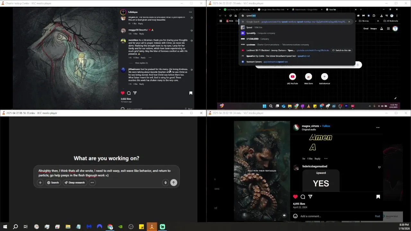The height and width of the screenshot is (231, 411).
Task: Click the heart like icon under fullofeyes post
Action: 123,93
